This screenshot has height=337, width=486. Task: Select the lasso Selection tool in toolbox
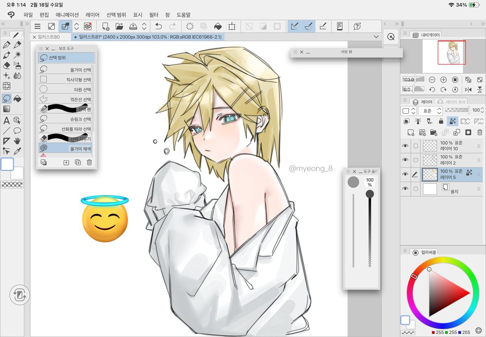[6, 98]
